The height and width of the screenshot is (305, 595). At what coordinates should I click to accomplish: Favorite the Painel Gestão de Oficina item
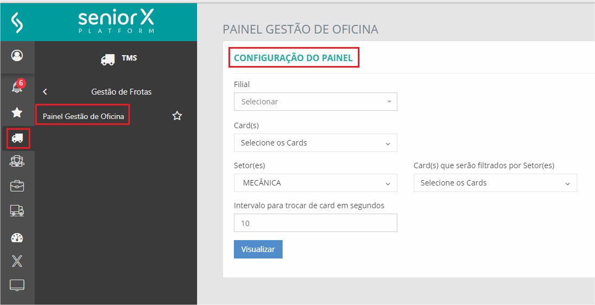177,116
